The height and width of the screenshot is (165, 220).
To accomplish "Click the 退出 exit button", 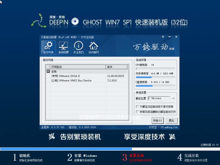I will (171, 121).
